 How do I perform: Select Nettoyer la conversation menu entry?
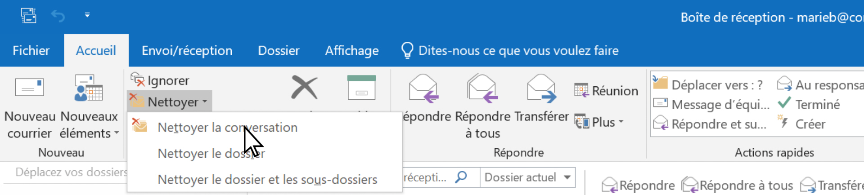[x=227, y=128]
